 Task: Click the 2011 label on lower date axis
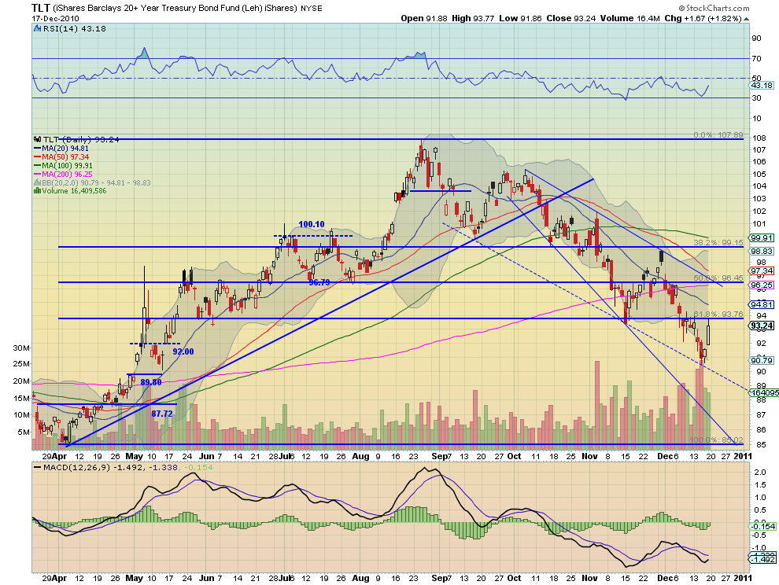tap(743, 578)
